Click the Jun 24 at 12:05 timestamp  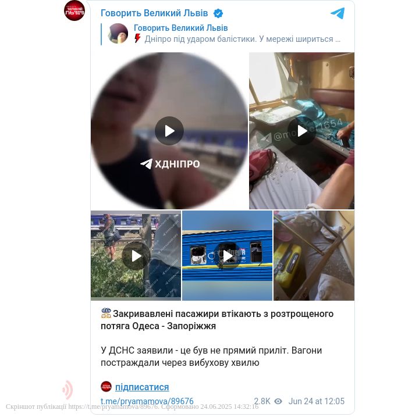(317, 401)
